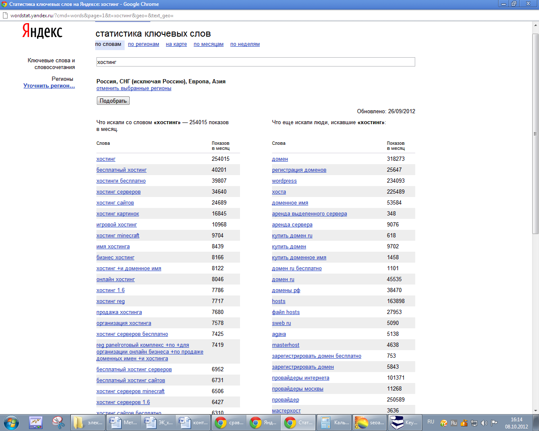This screenshot has width=539, height=431.
Task: Open the 'продажа хостинга' keyword link
Action: tap(119, 312)
